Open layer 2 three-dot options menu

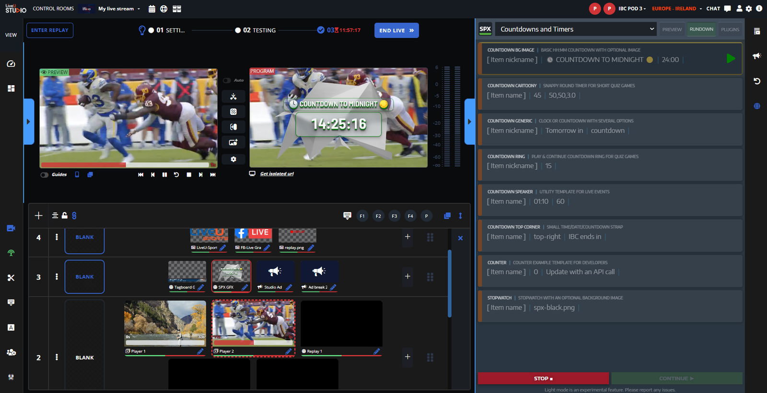tap(57, 357)
